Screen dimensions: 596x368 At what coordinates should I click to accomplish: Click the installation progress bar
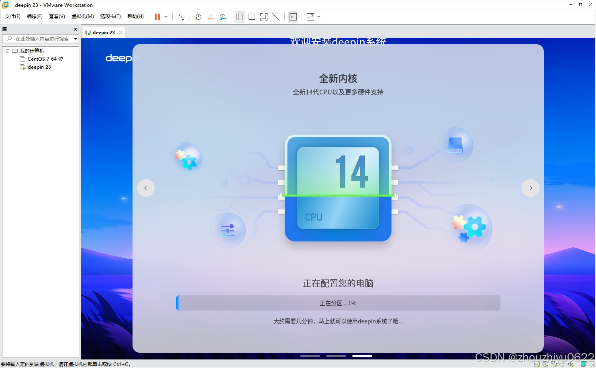coord(338,303)
